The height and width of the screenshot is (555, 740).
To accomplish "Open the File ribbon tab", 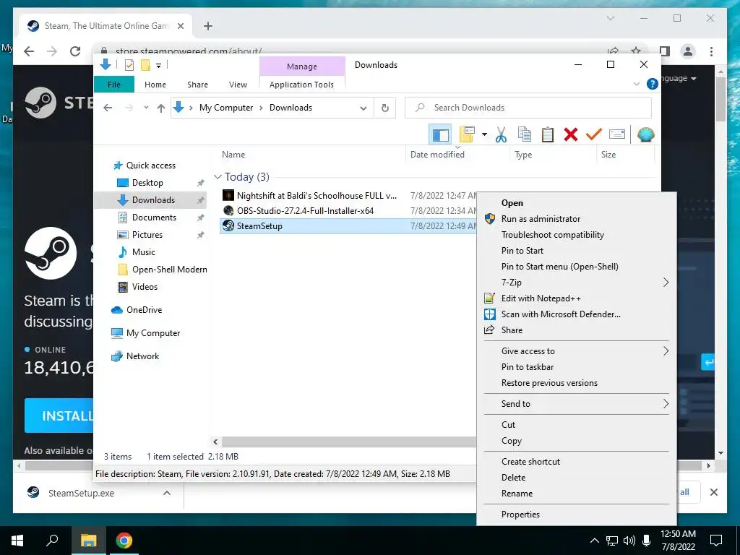I will [x=114, y=85].
